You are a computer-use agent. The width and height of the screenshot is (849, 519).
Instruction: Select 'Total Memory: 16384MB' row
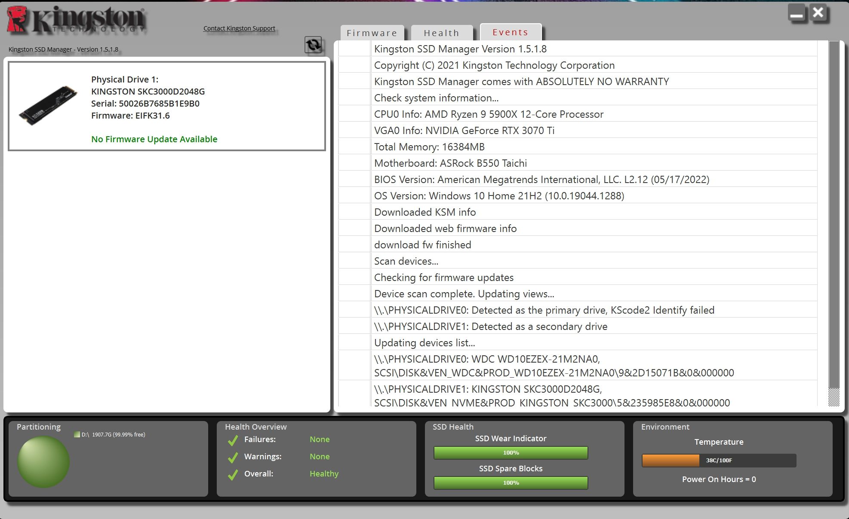pos(578,147)
